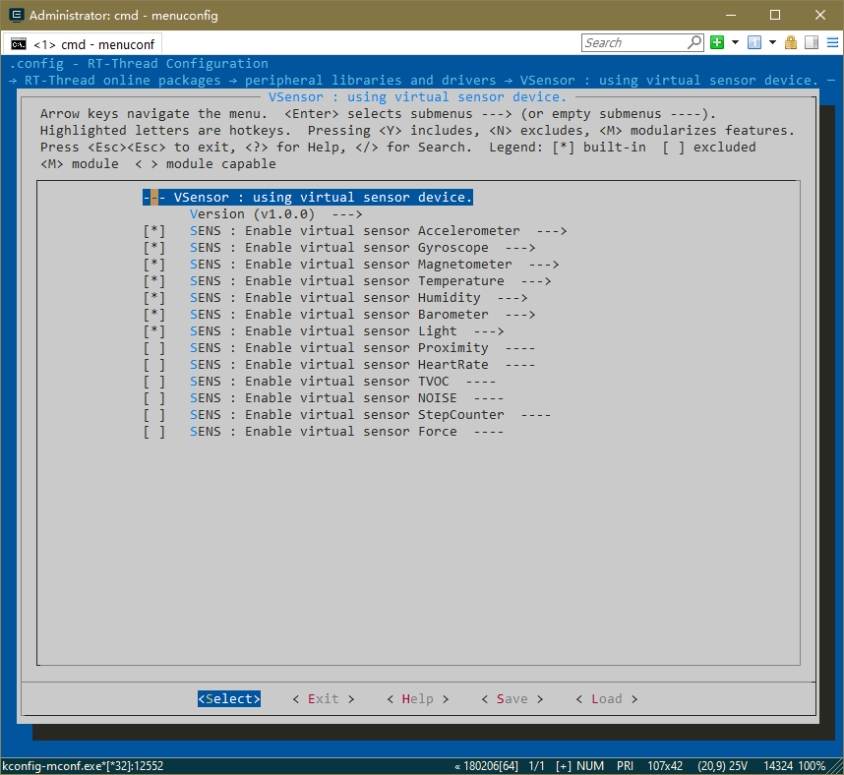844x775 pixels.
Task: Click the ConEmu window icon in title bar
Action: click(16, 15)
